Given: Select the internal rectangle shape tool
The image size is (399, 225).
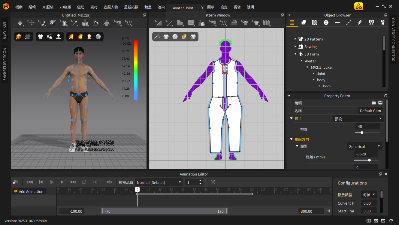Looking at the screenshot, I should pyautogui.click(x=191, y=22).
